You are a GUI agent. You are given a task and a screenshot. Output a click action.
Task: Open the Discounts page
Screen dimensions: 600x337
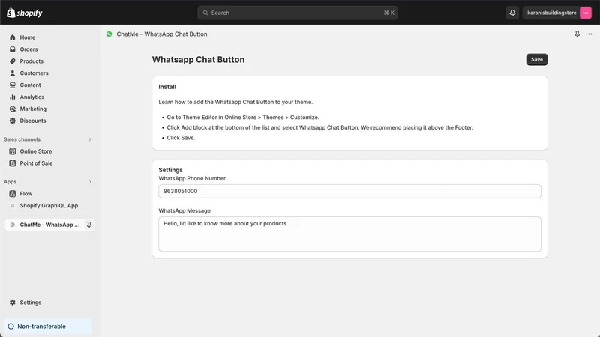pyautogui.click(x=33, y=121)
